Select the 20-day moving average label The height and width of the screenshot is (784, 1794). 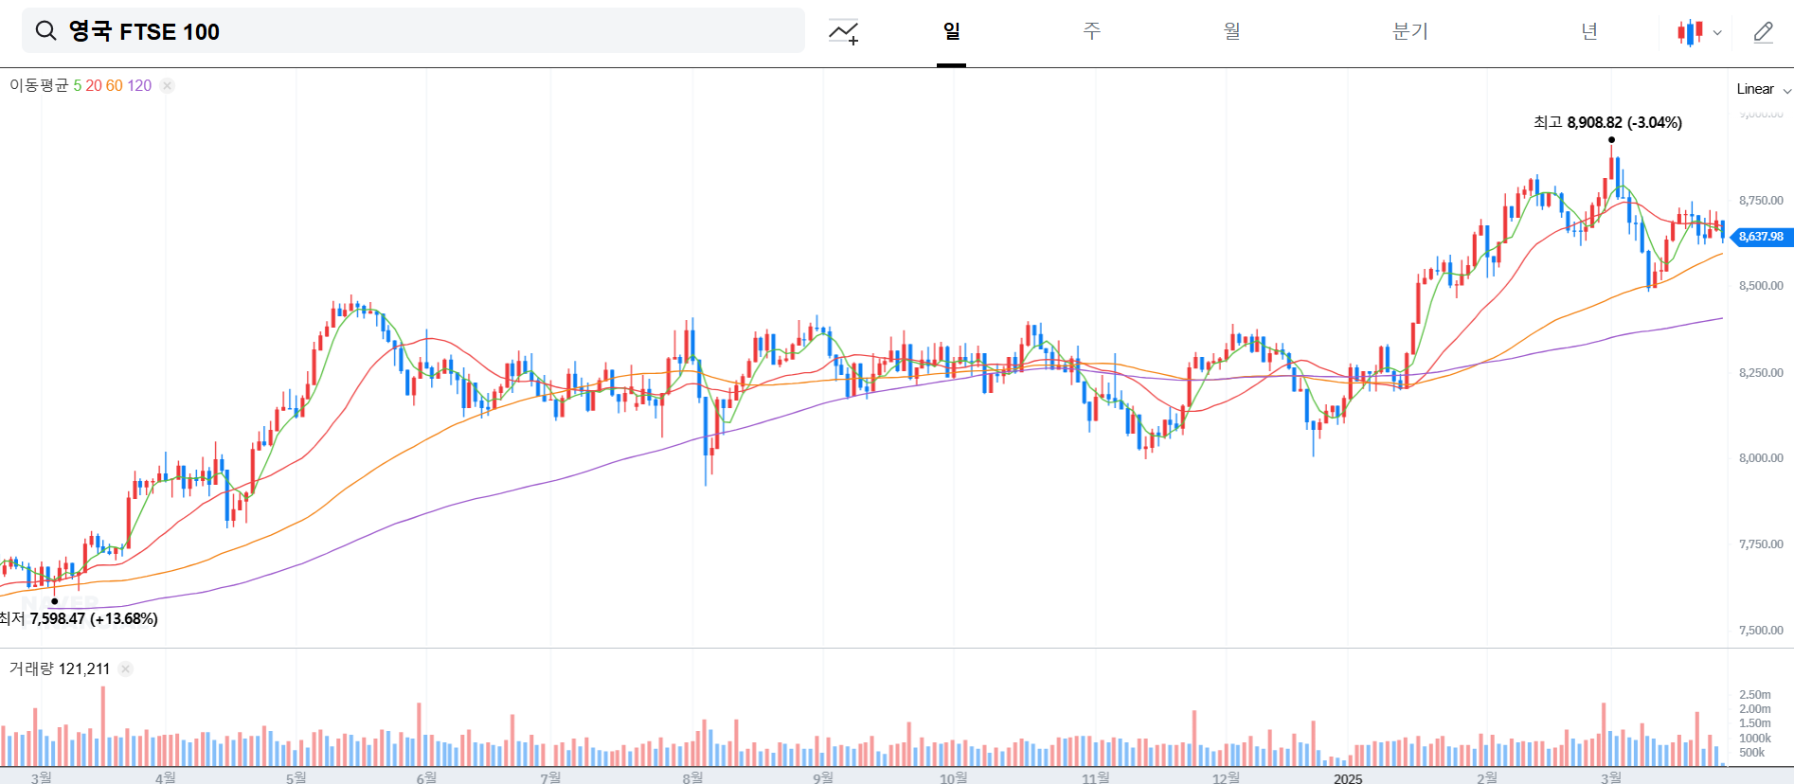pyautogui.click(x=94, y=85)
